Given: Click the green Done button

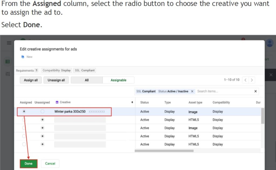Looking at the screenshot, I should 29,164.
